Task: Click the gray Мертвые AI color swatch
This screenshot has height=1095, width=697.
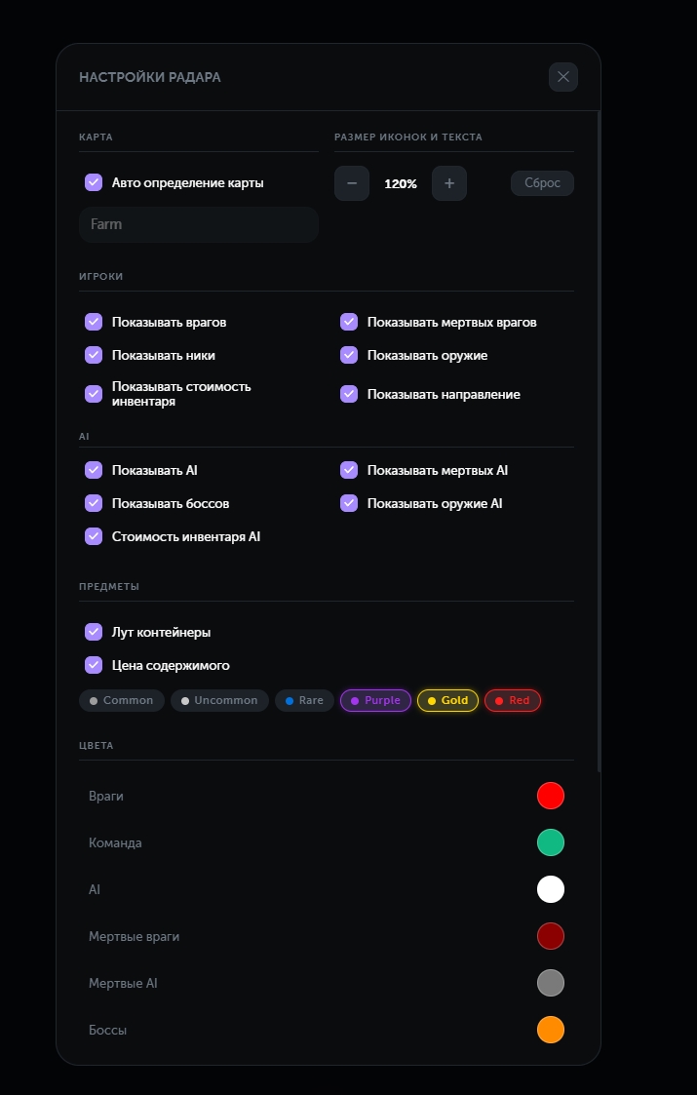Action: click(551, 983)
